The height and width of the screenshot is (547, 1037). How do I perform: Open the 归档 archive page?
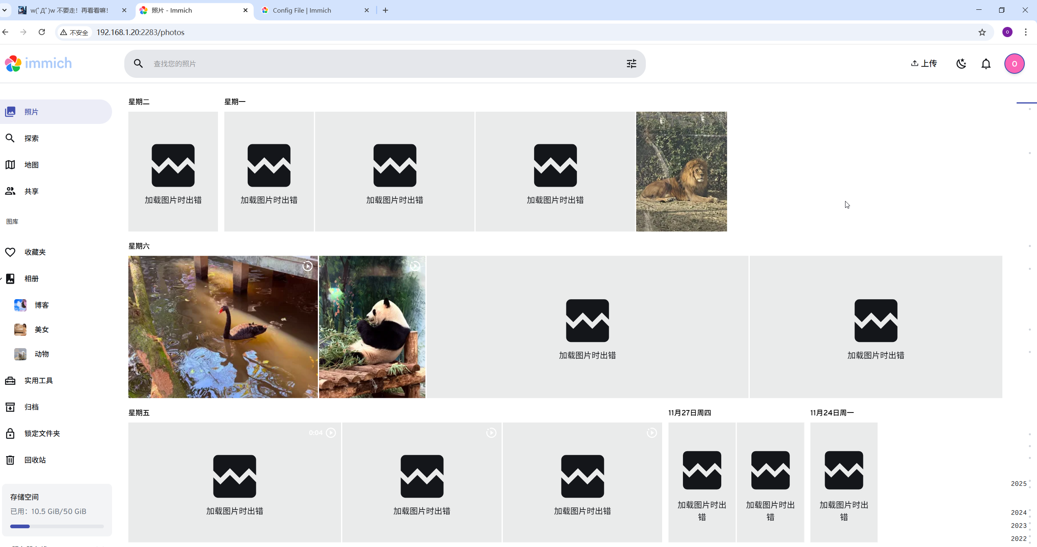click(31, 407)
